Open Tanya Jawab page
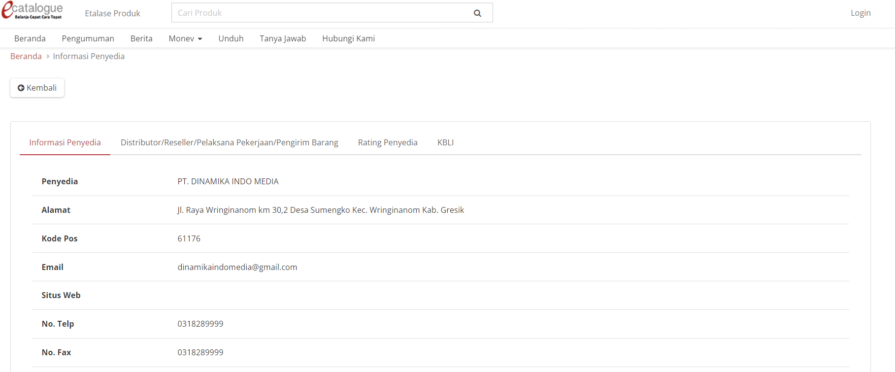 283,38
